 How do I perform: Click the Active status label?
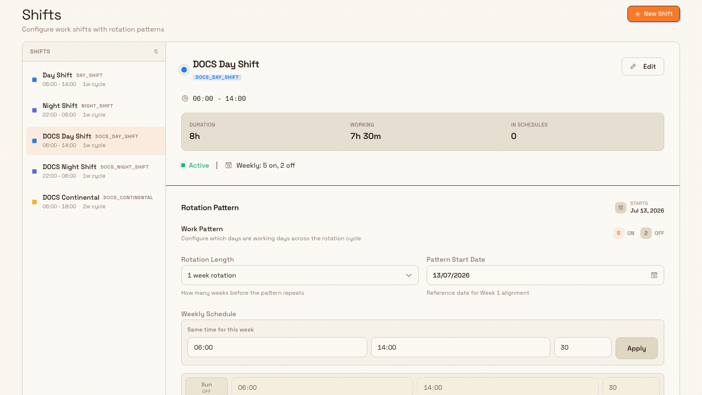click(199, 165)
